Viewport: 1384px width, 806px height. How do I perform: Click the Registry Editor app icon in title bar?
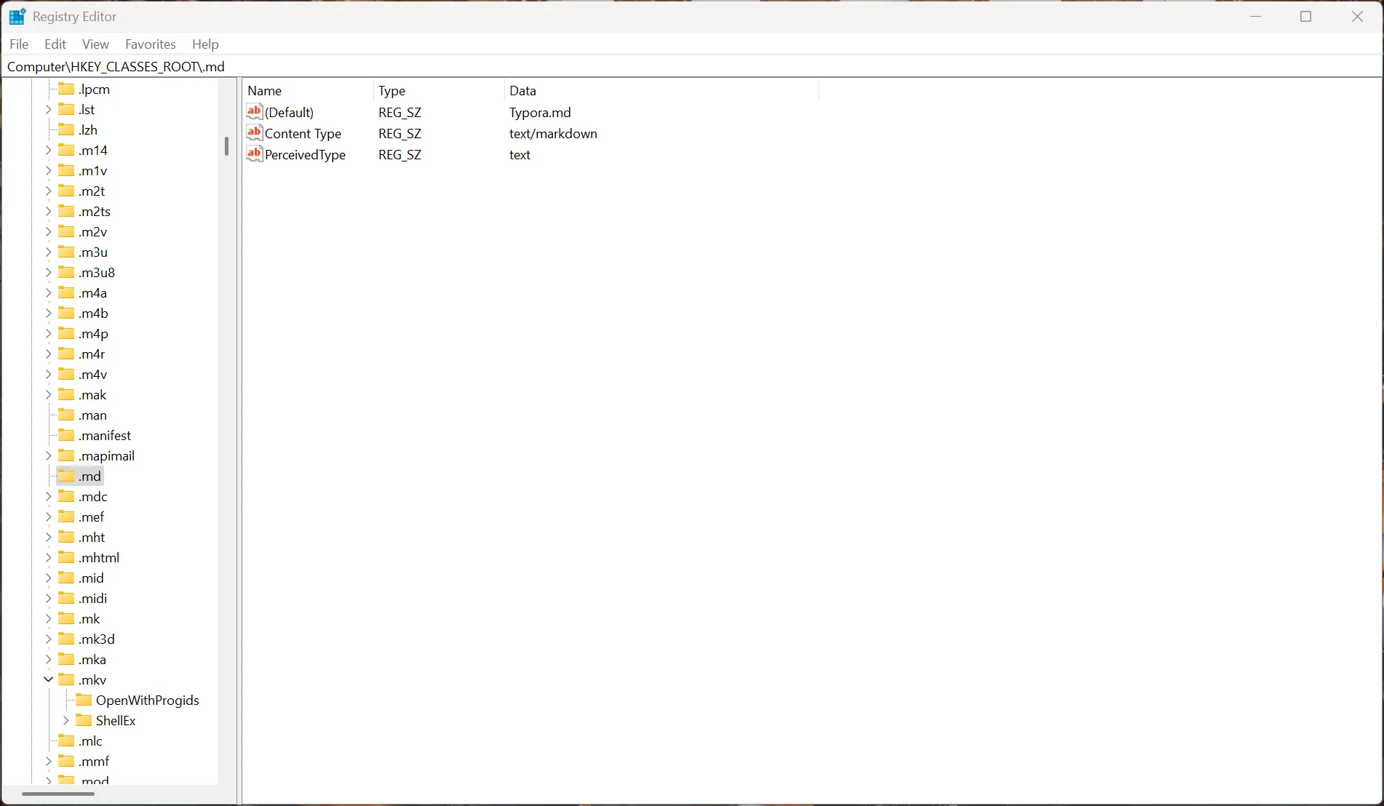(17, 16)
